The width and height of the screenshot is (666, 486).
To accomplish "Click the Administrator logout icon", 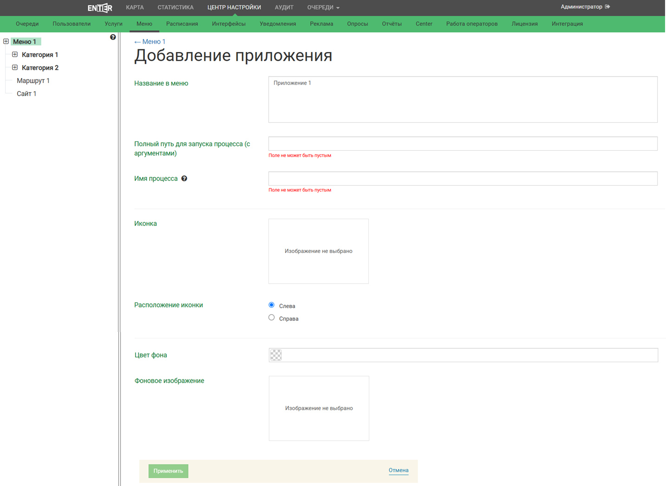I will (607, 7).
